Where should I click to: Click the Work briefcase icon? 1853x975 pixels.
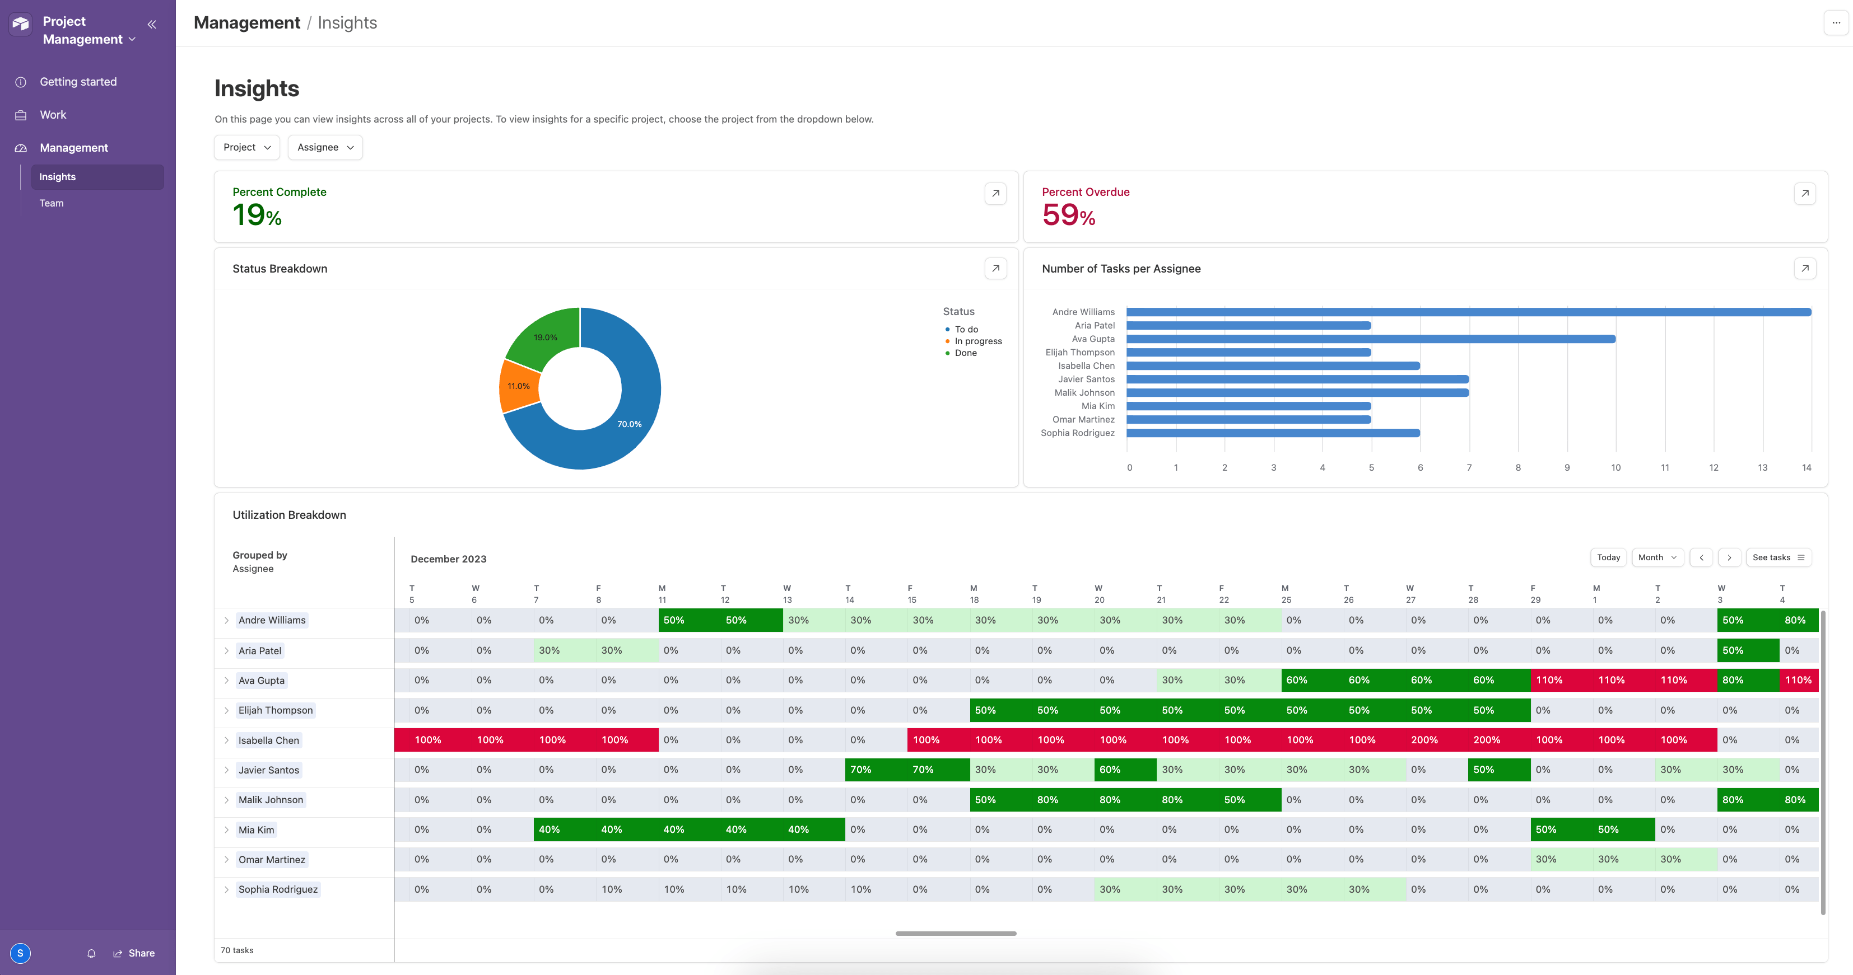point(21,115)
